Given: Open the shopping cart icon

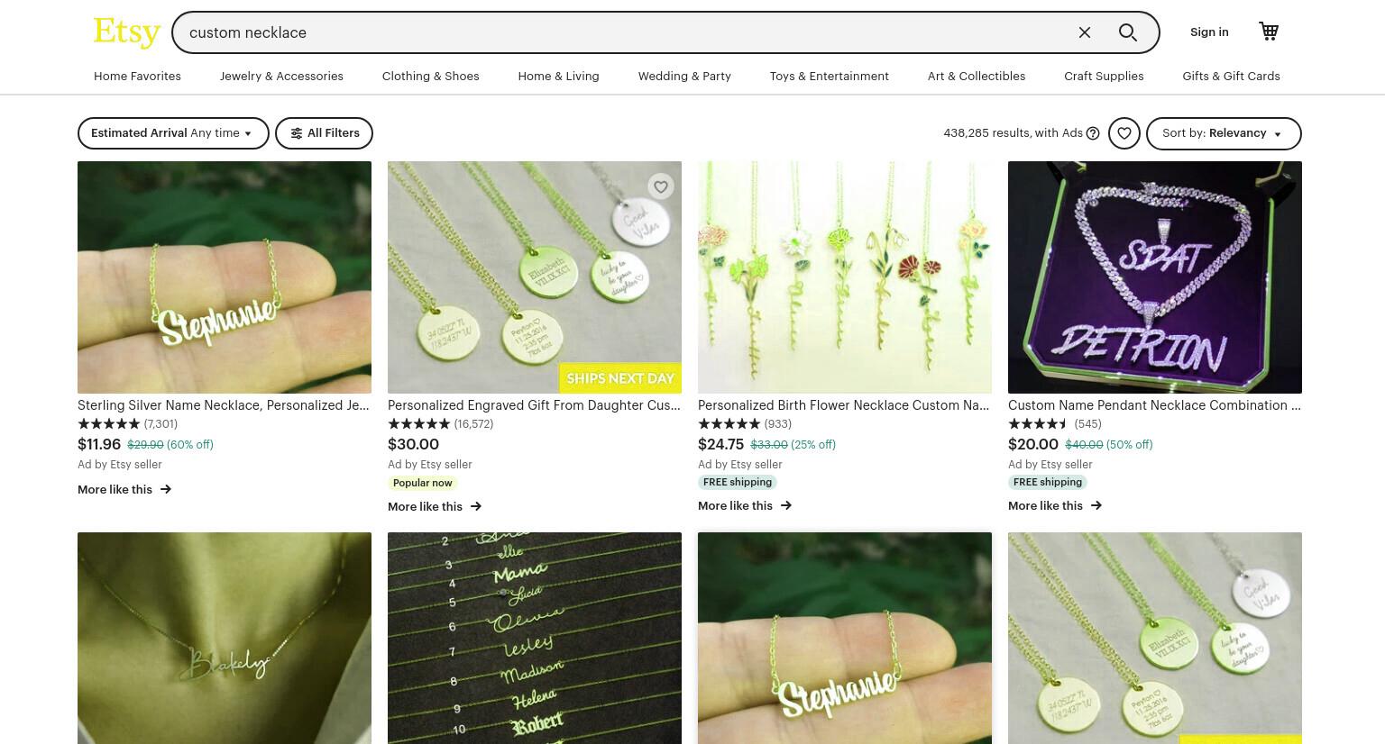Looking at the screenshot, I should [x=1269, y=32].
